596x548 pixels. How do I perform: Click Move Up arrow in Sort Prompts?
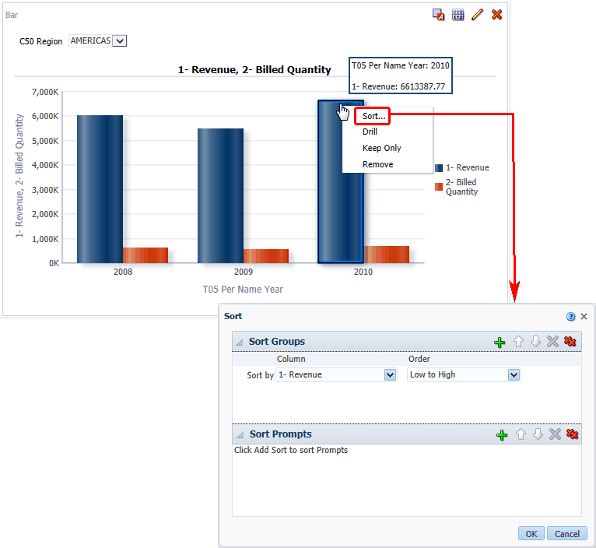(x=521, y=434)
